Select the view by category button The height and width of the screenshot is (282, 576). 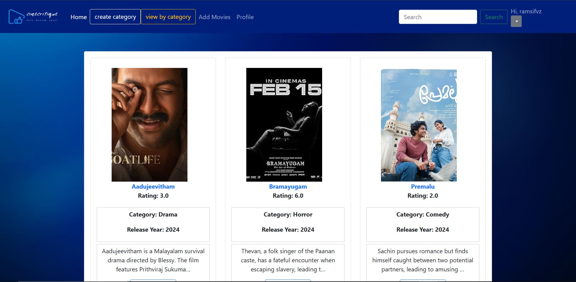pyautogui.click(x=168, y=17)
